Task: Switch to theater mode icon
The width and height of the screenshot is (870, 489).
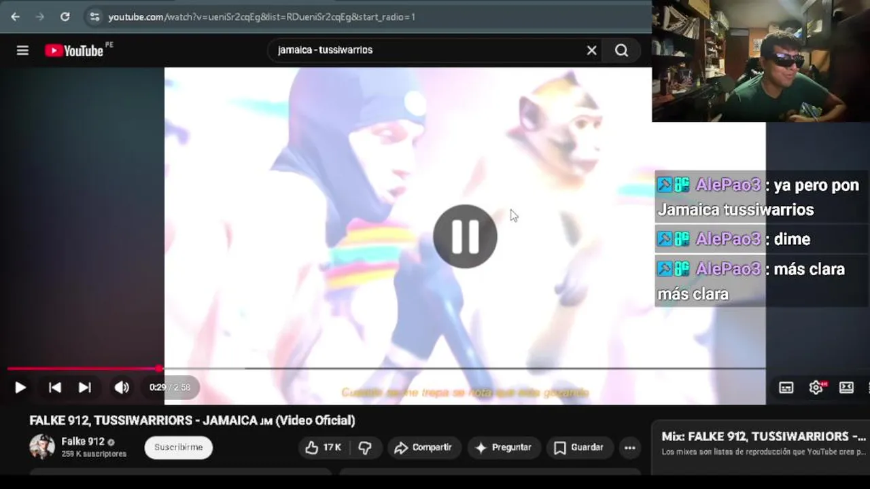Action: [846, 387]
